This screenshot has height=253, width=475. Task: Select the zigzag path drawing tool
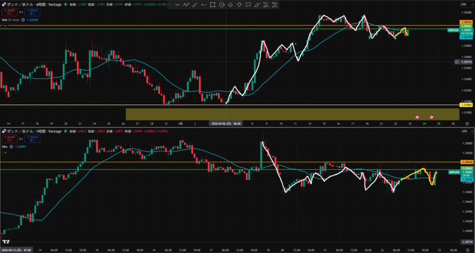186,5
